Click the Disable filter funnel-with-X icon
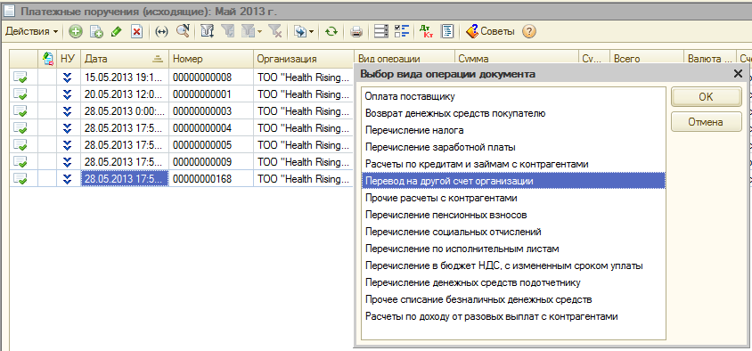Viewport: 752px width, 351px height. point(274,32)
